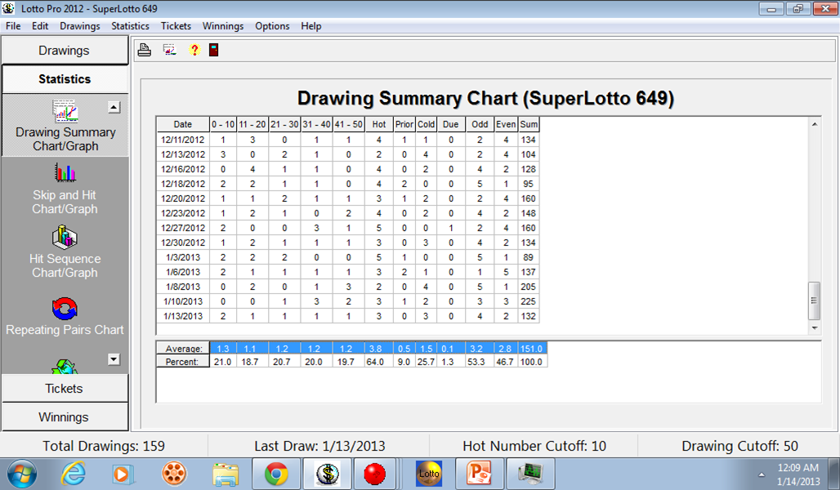840x490 pixels.
Task: Select the 12/11/2012 date cell
Action: pos(183,140)
